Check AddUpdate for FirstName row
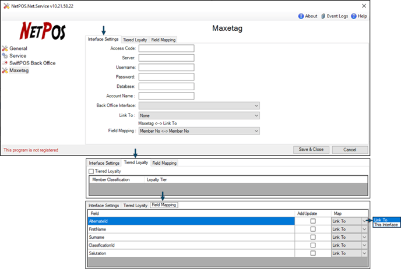The width and height of the screenshot is (401, 269). tap(313, 229)
